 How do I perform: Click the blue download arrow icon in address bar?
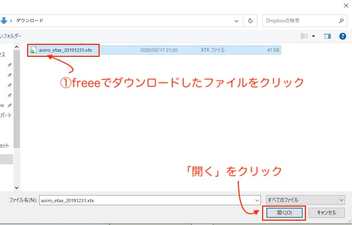3,21
